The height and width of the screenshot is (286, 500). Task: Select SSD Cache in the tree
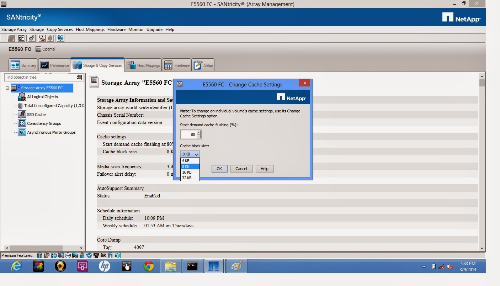click(36, 115)
